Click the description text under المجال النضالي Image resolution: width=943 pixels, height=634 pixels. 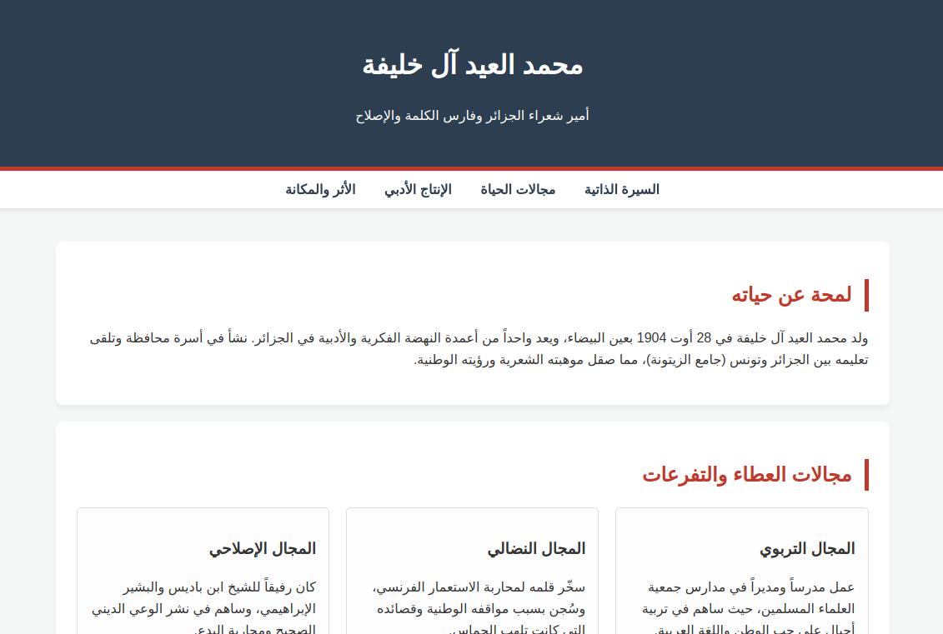(479, 608)
